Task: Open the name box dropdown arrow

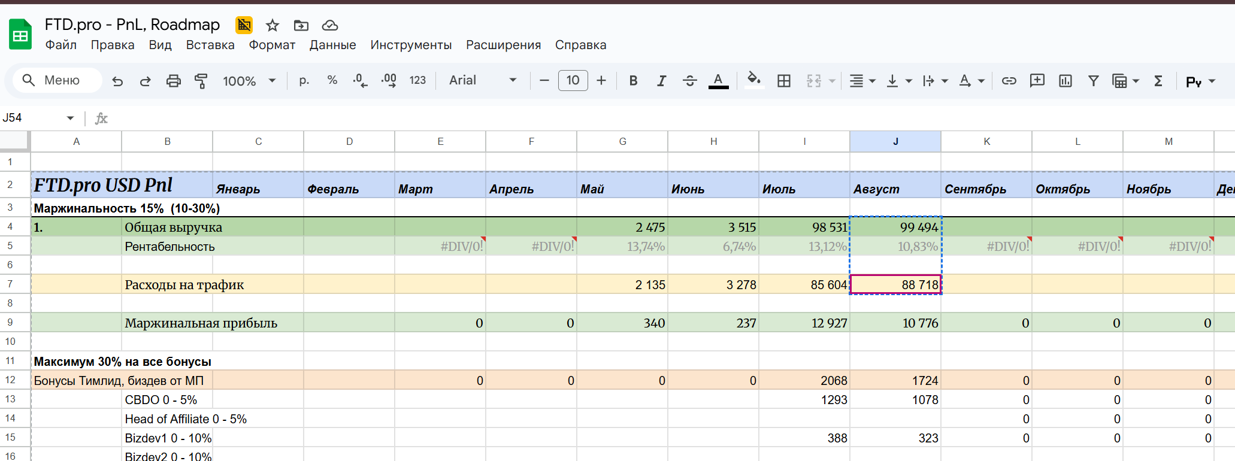Action: [x=70, y=118]
